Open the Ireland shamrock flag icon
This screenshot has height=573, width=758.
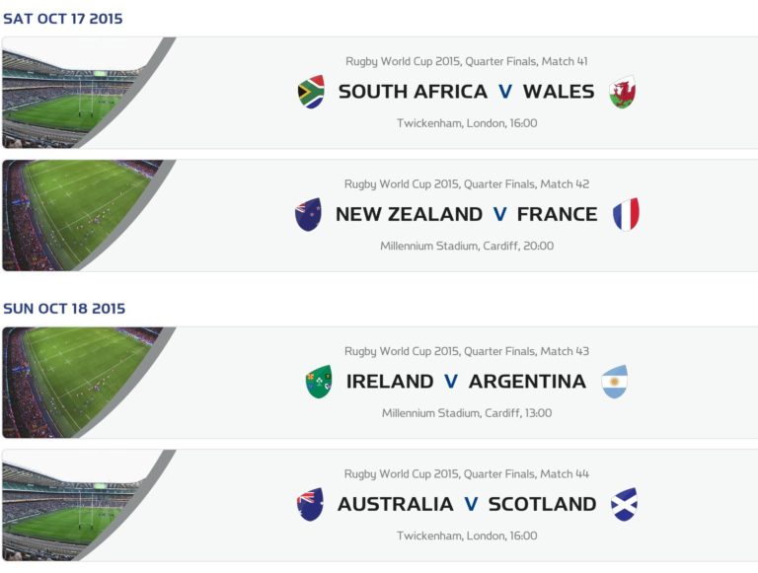point(319,382)
